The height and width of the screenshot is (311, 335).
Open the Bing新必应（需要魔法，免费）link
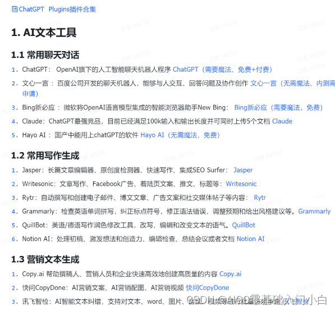(278, 108)
